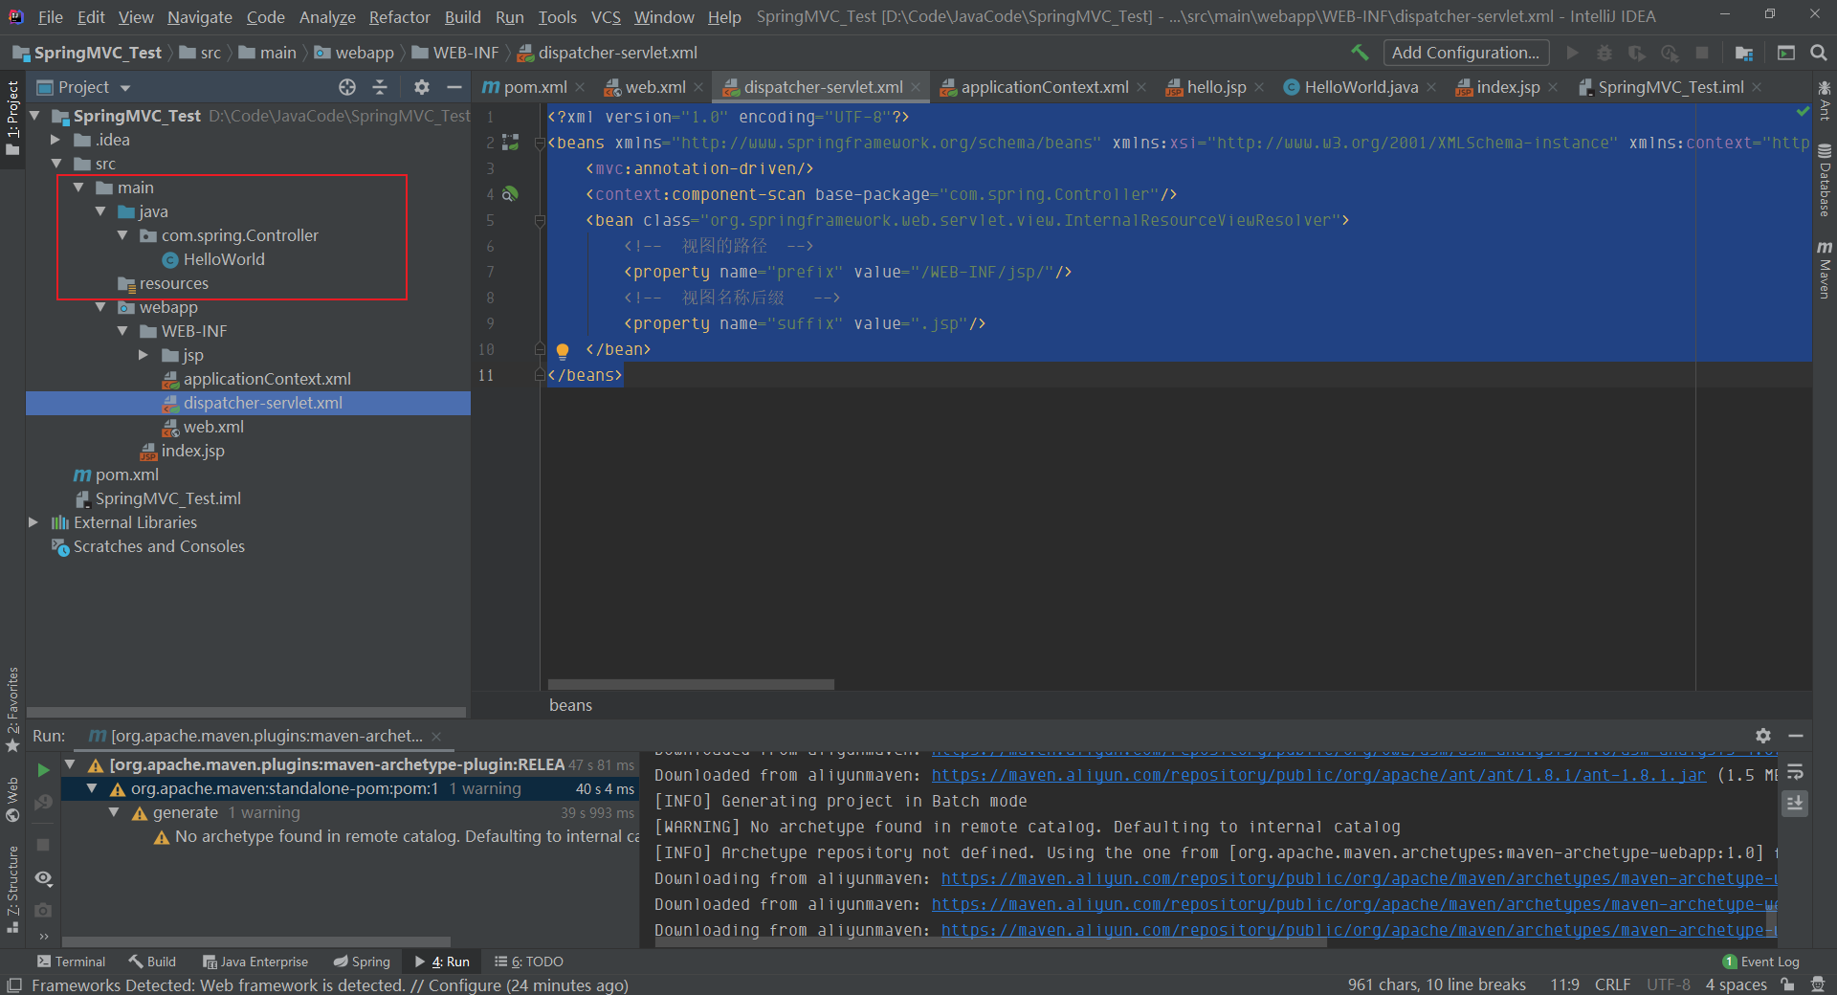
Task: Hide the Run tool window
Action: (1796, 736)
